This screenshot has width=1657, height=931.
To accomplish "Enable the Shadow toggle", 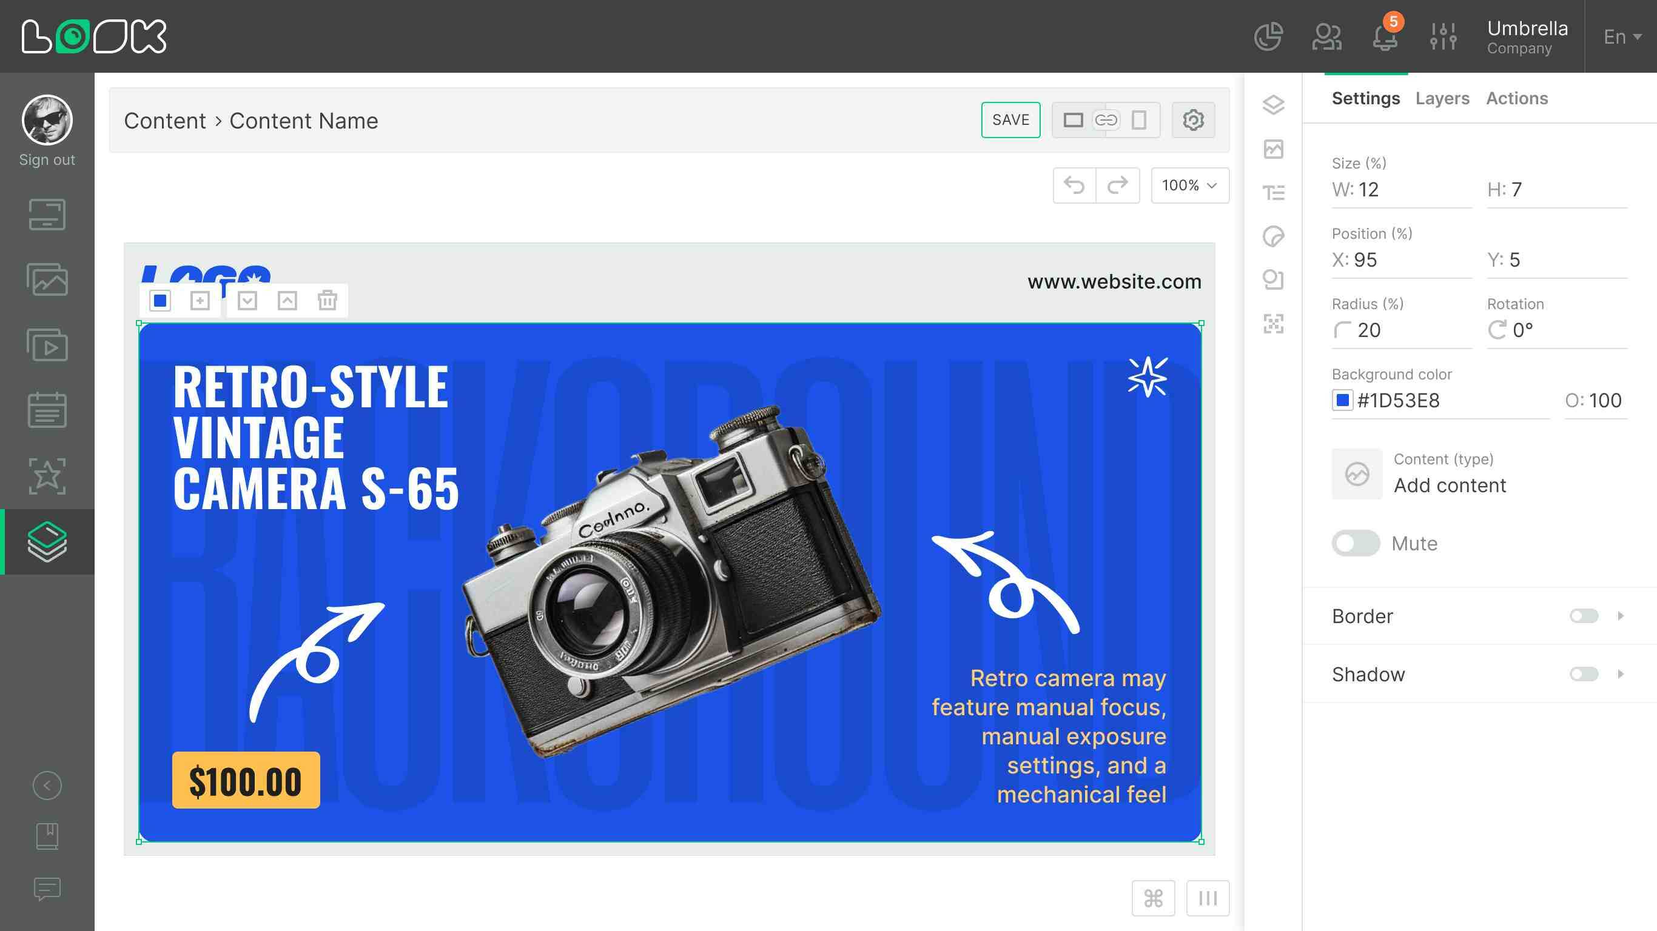I will [1583, 674].
